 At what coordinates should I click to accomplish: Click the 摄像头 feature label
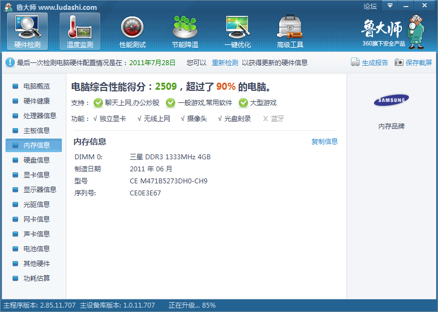[x=197, y=119]
